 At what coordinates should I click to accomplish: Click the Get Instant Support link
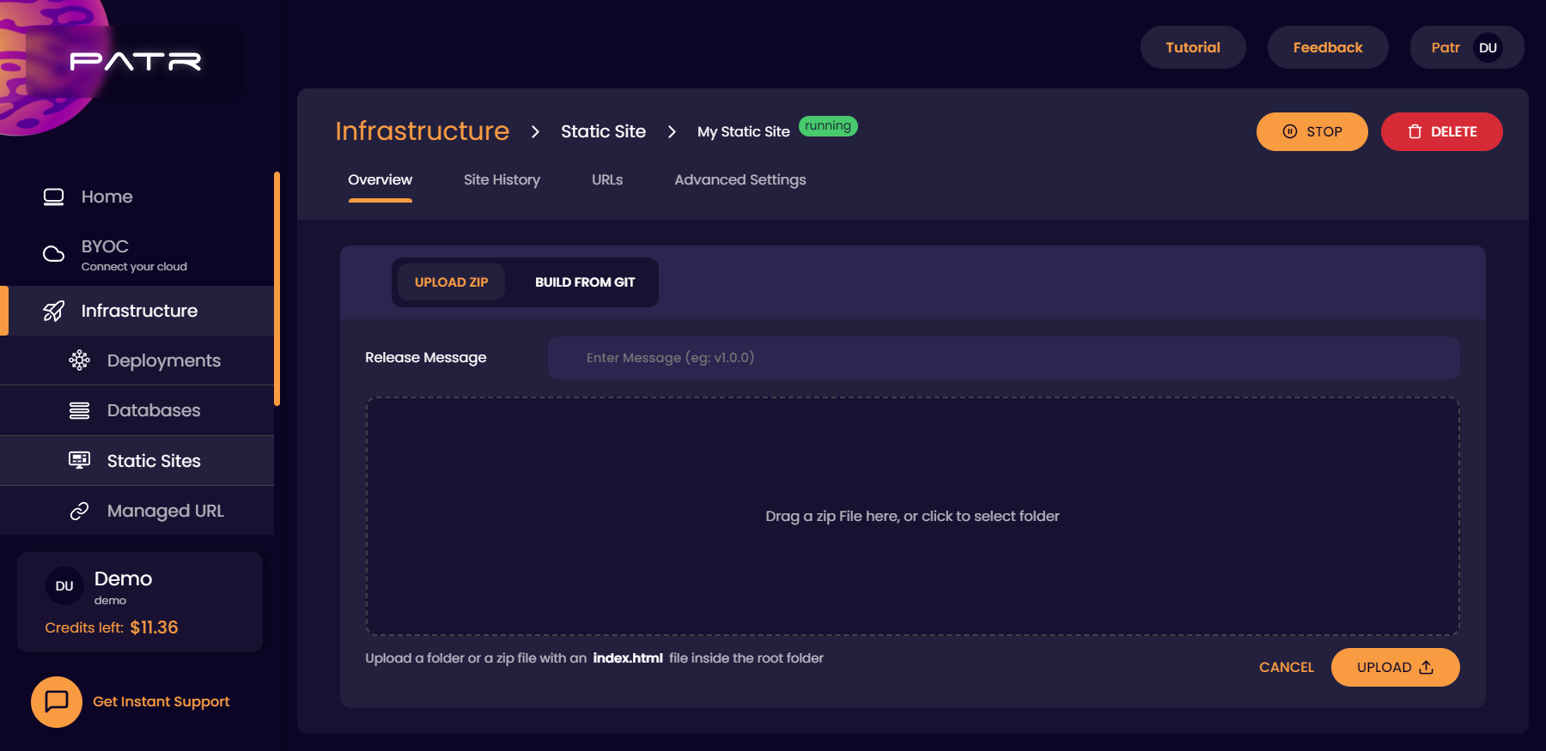pyautogui.click(x=161, y=701)
